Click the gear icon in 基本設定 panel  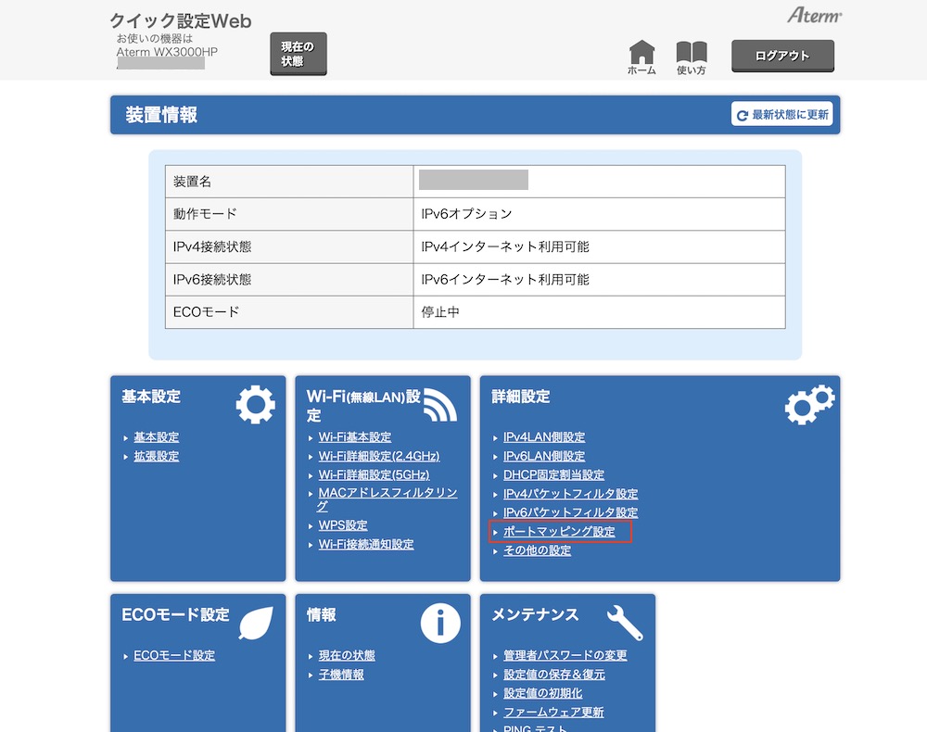(x=255, y=405)
